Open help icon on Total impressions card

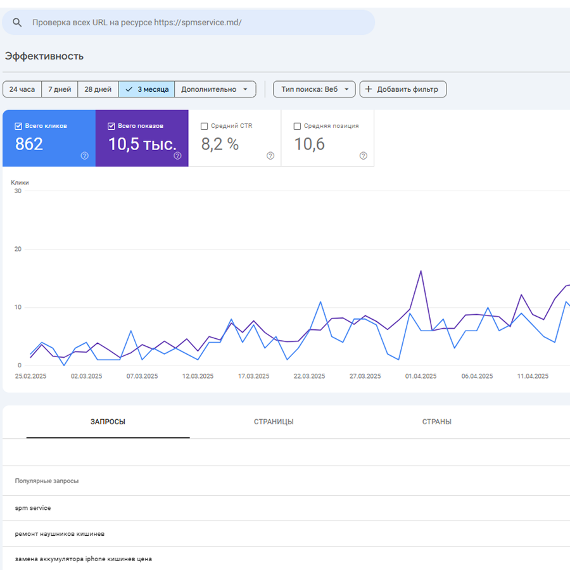[177, 156]
